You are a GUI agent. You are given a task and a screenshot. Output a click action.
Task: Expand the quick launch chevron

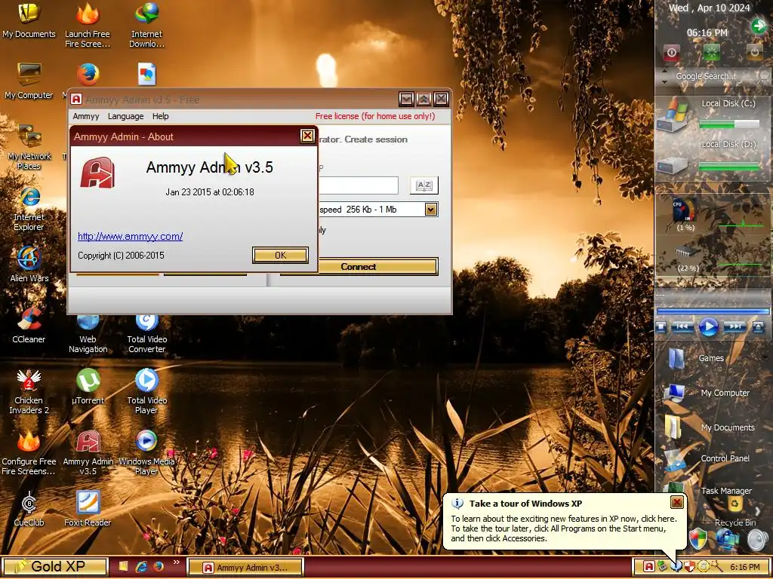176,562
